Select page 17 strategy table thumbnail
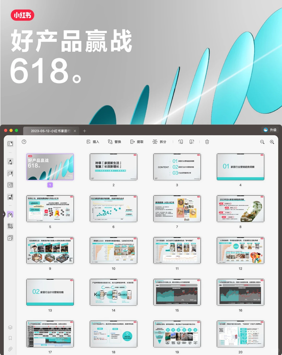This screenshot has height=355, width=282. pos(50,334)
